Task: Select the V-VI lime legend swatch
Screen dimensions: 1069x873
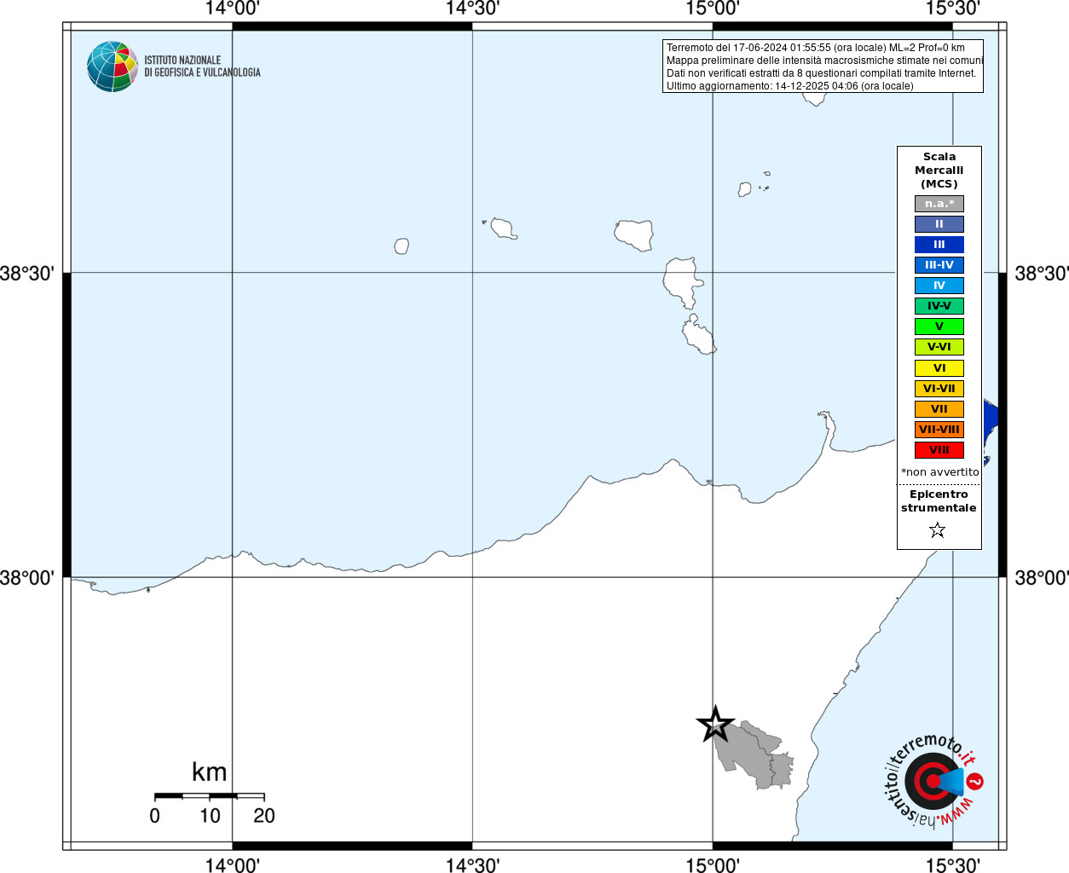Action: tap(939, 347)
